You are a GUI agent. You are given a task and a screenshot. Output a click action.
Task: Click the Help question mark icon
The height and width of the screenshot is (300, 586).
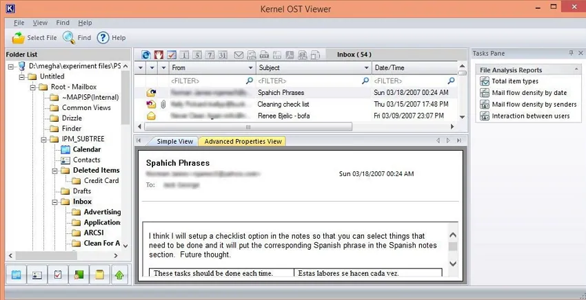103,38
